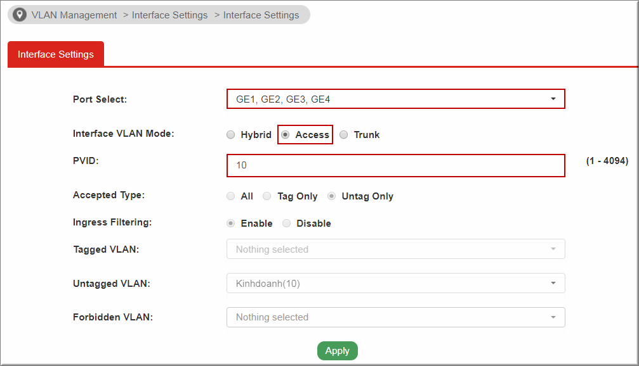Select the Hybrid VLAN mode radio button

pos(230,135)
